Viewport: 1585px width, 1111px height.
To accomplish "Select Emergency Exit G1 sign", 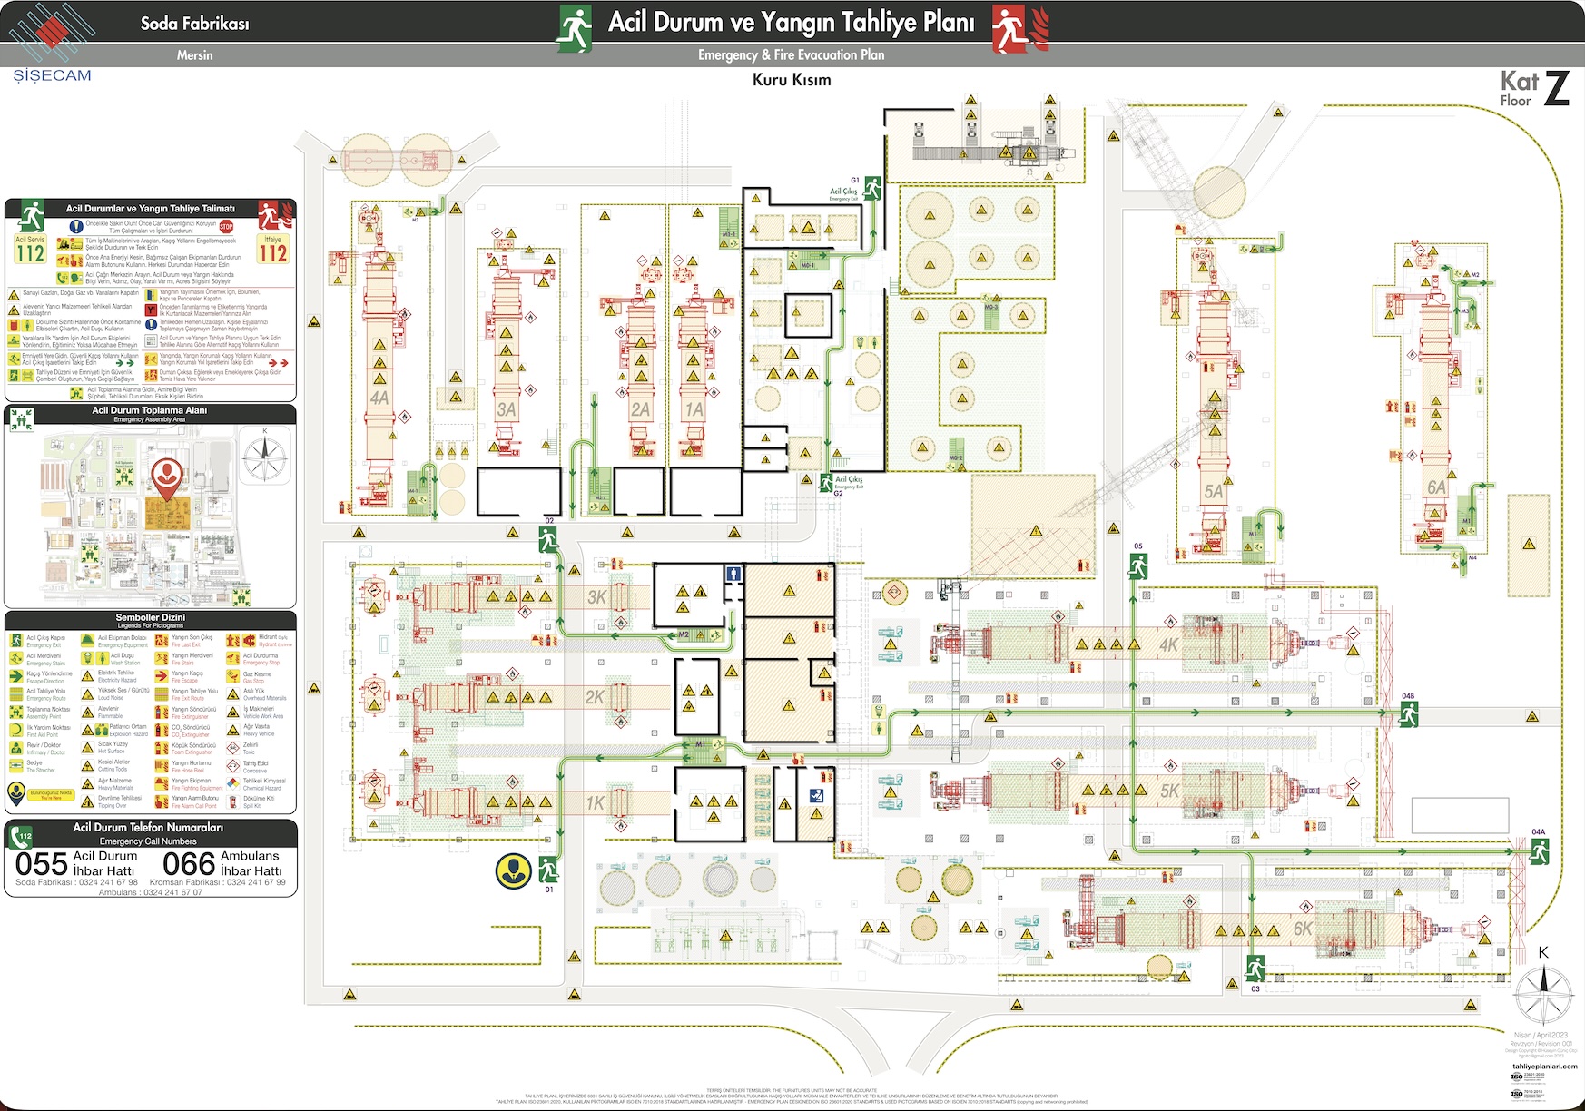I will pyautogui.click(x=872, y=188).
